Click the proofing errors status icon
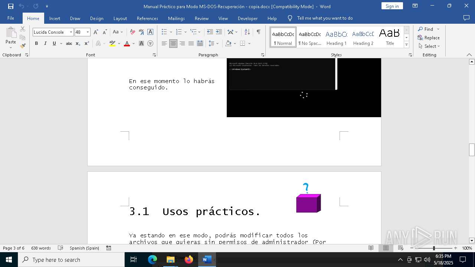 click(x=60, y=248)
